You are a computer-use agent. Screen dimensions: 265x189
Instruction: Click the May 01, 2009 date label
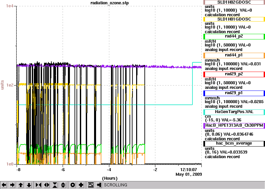coord(188,174)
